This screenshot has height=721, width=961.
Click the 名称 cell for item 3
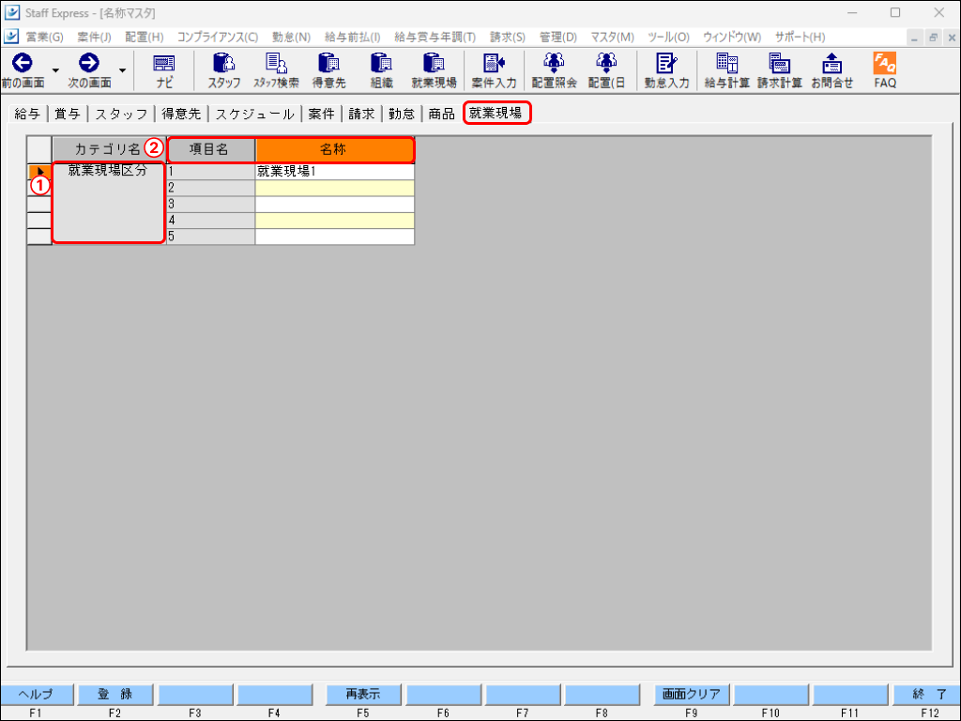(335, 204)
